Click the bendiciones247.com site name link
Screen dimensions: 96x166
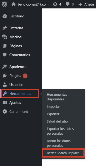(33, 4)
